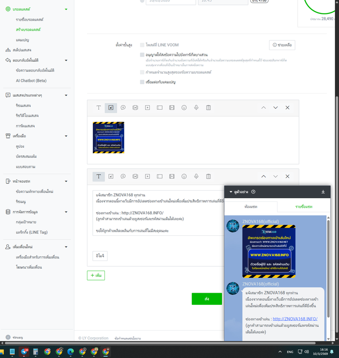The width and height of the screenshot is (339, 358).
Task: Move image message block down with chevron
Action: (x=275, y=107)
